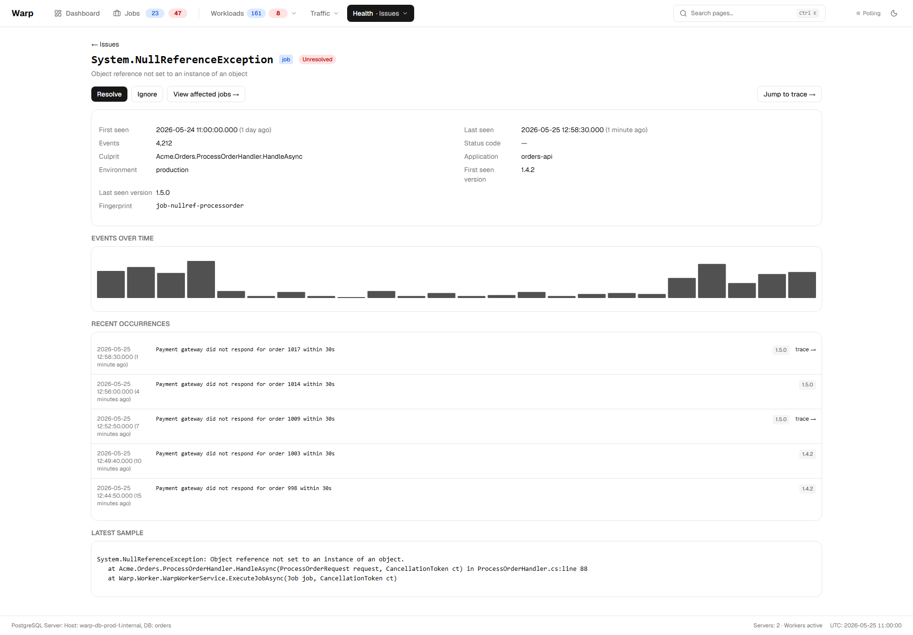The width and height of the screenshot is (913, 635).
Task: Click the Jobs briefcase icon
Action: (x=117, y=13)
